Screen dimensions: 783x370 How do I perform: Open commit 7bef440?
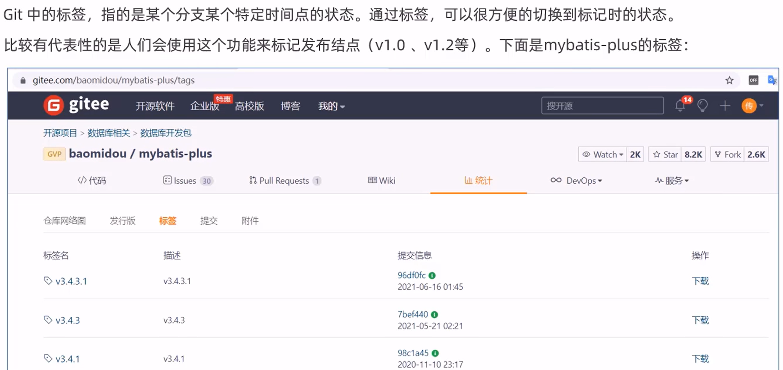click(x=413, y=314)
